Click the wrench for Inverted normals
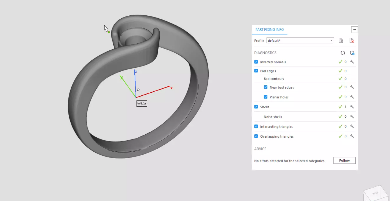 352,62
